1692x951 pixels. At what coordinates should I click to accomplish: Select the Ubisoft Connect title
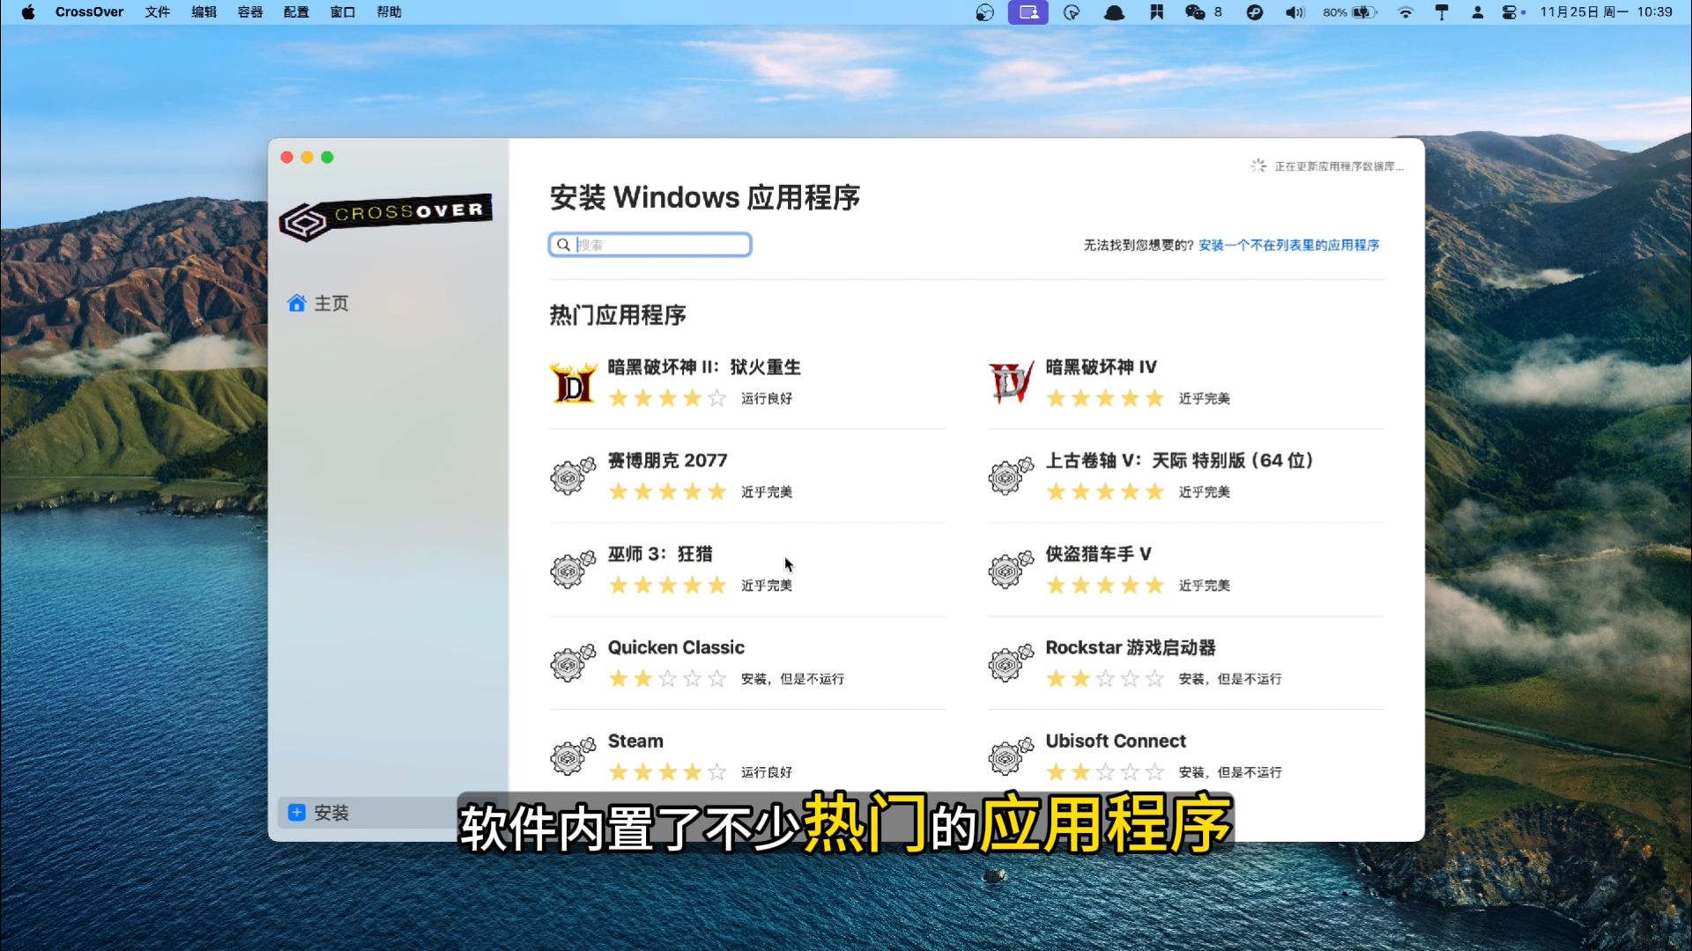click(x=1116, y=741)
